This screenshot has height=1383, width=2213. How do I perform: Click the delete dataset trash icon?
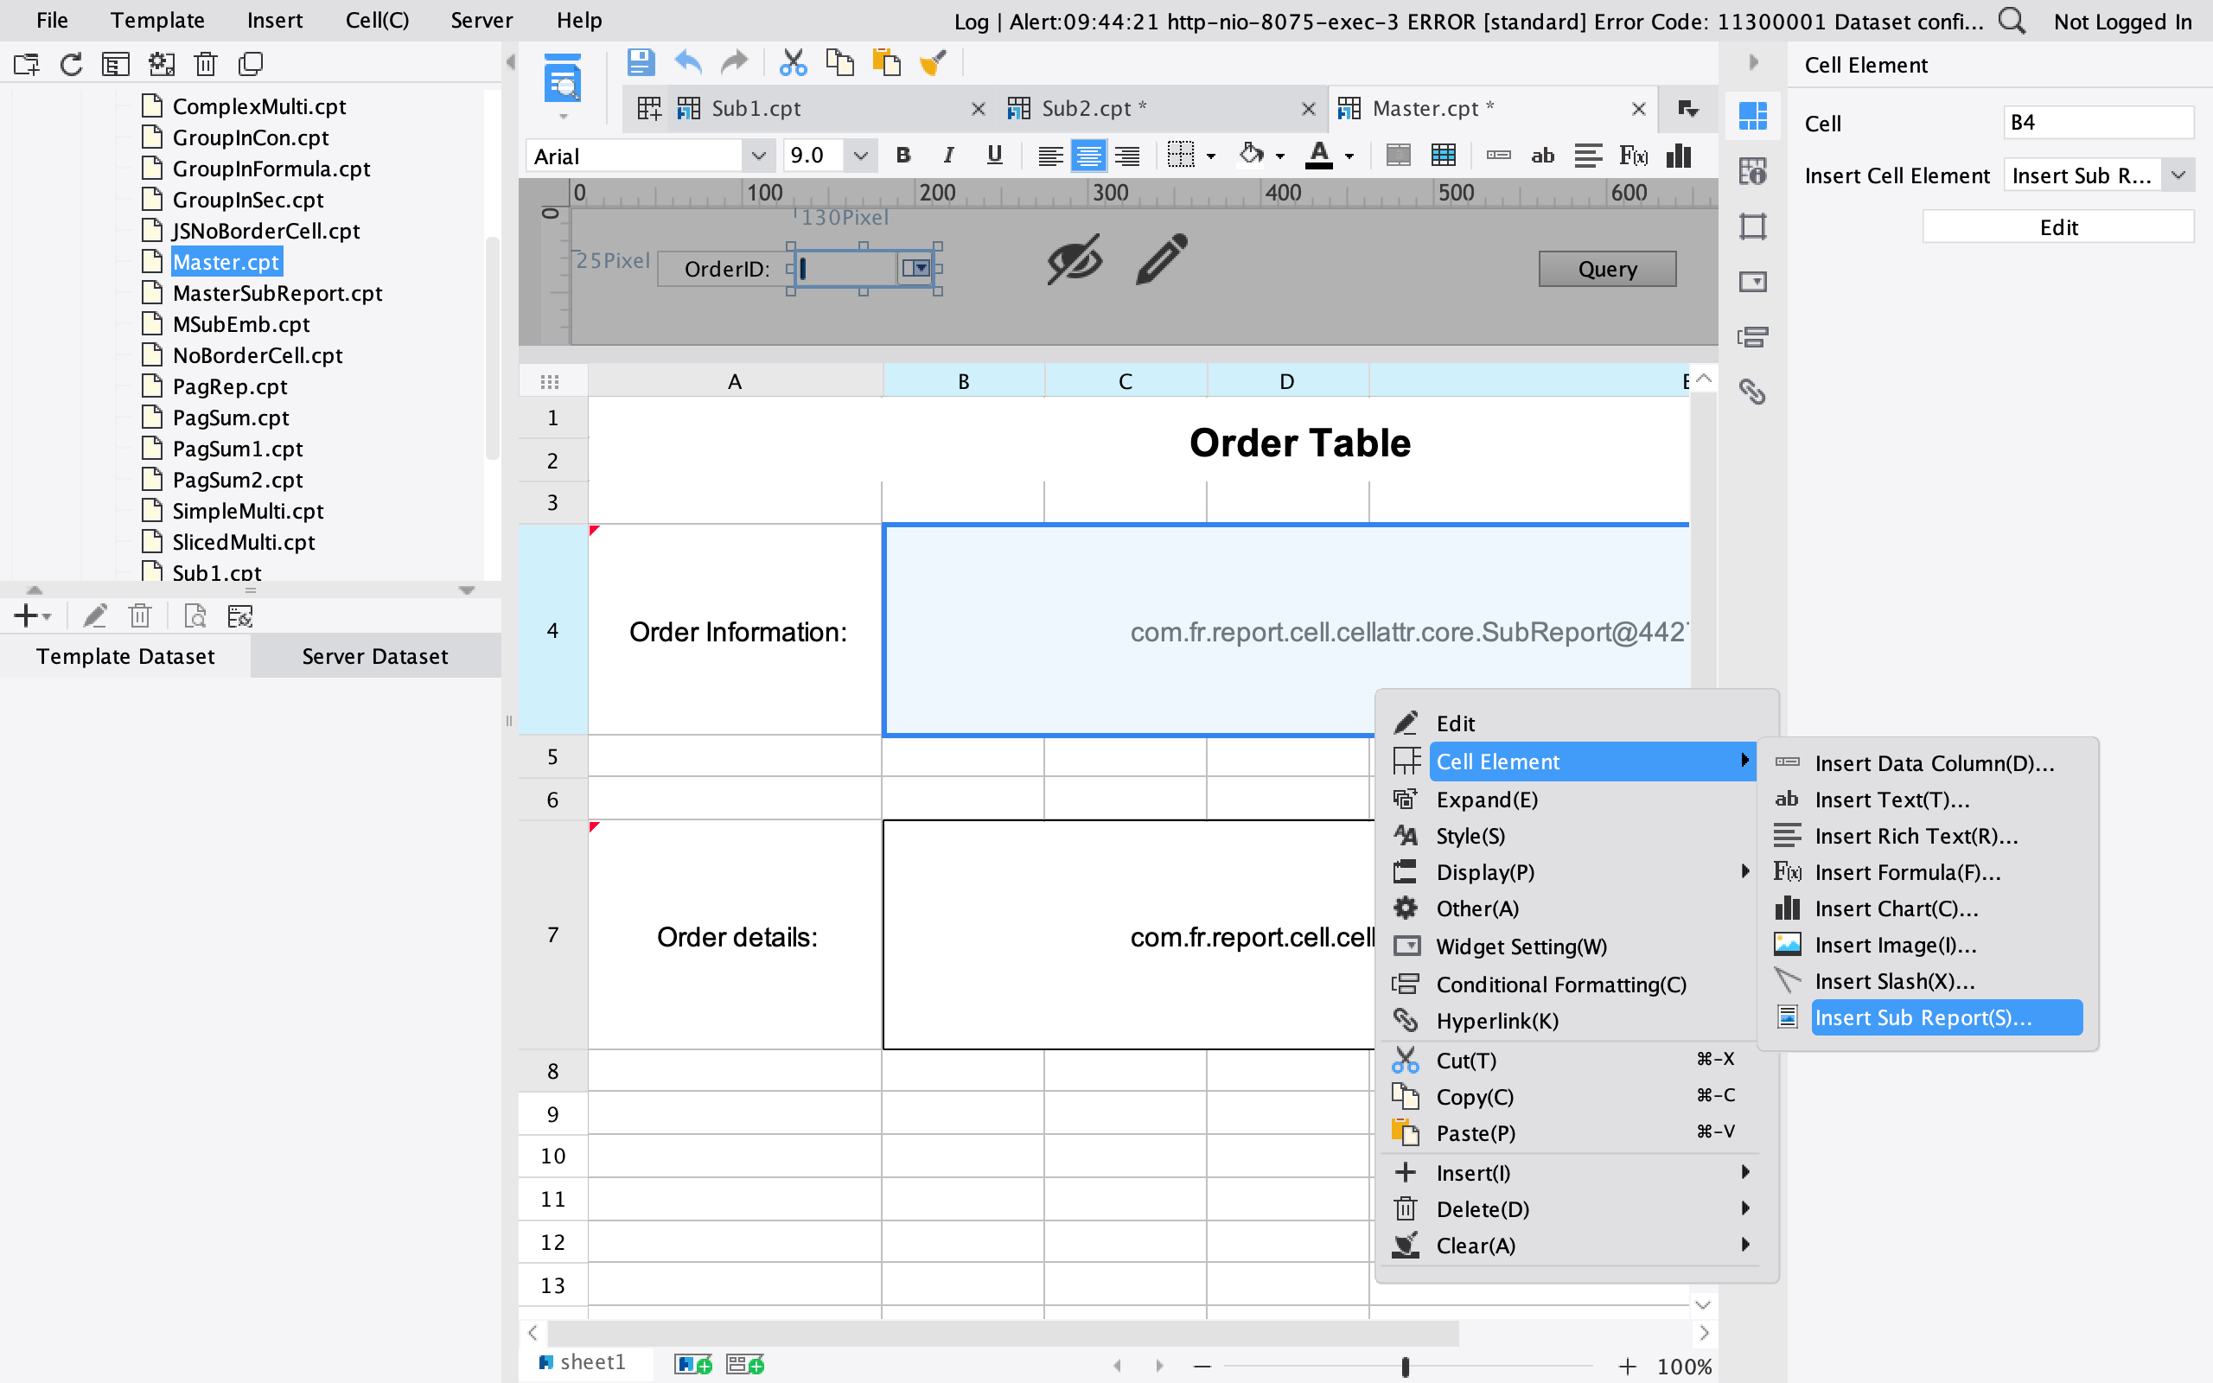(139, 615)
